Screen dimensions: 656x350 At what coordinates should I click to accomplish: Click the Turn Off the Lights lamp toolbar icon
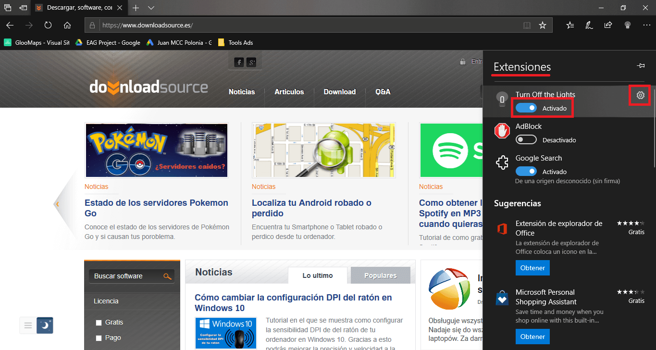click(627, 25)
